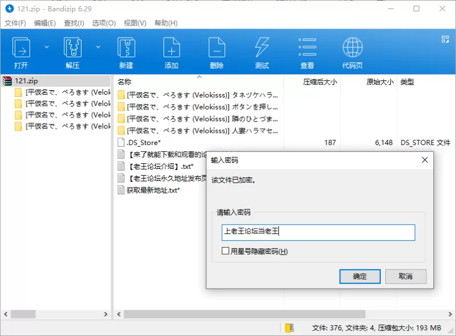Select the first Velokisss folder in left tree
The height and width of the screenshot is (336, 456).
63,92
